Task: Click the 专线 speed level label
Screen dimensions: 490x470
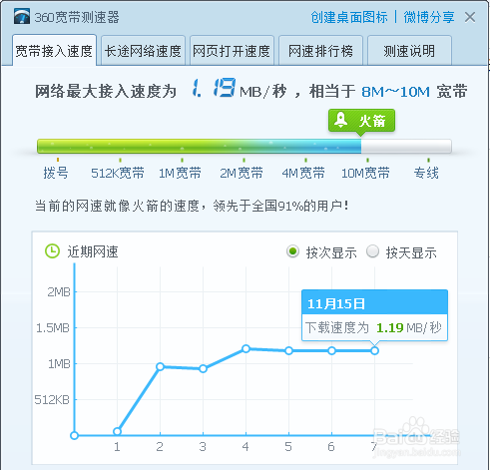Action: coord(426,173)
